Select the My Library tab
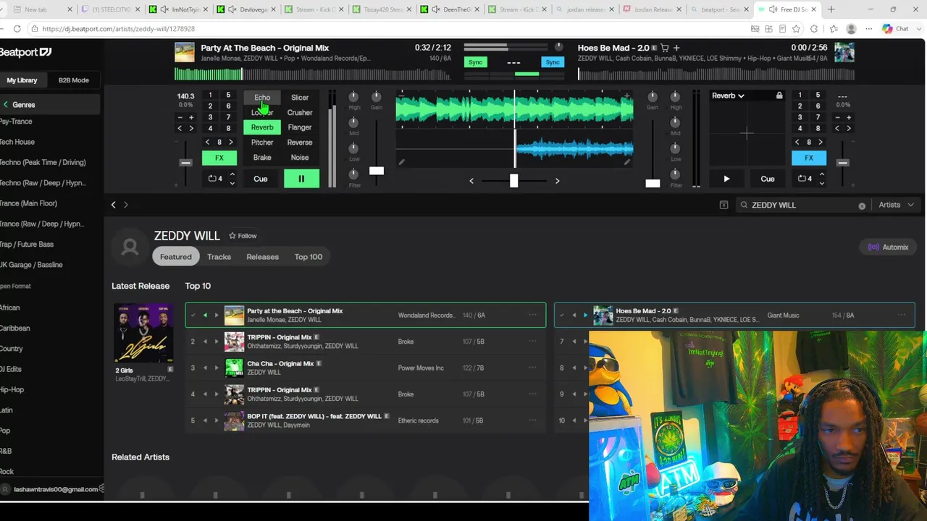The height and width of the screenshot is (521, 927). (22, 80)
